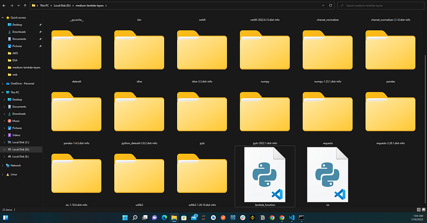Viewport: 427px width, 223px height.
Task: Click Local Disk (D:) in address breadcrumb
Action: point(62,5)
